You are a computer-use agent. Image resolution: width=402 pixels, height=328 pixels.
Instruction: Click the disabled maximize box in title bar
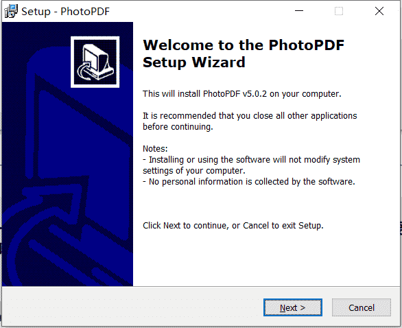[339, 11]
